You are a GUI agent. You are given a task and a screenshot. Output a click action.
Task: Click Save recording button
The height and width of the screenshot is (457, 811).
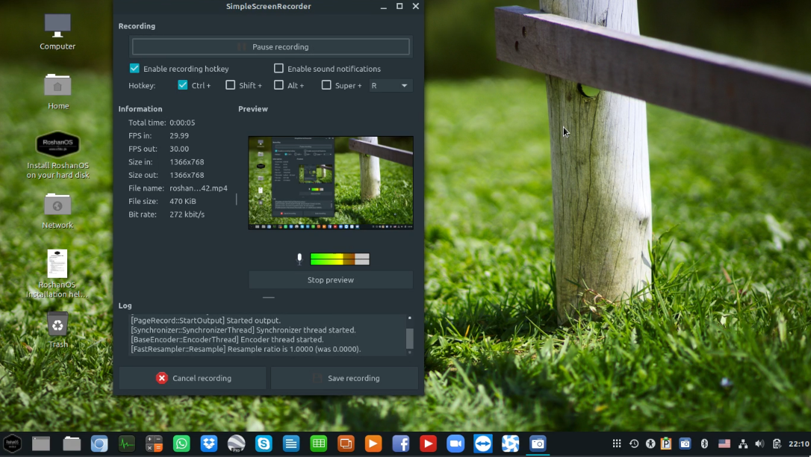point(347,378)
